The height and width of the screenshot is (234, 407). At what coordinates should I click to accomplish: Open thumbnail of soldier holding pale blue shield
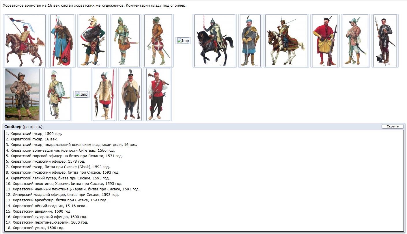(x=57, y=94)
